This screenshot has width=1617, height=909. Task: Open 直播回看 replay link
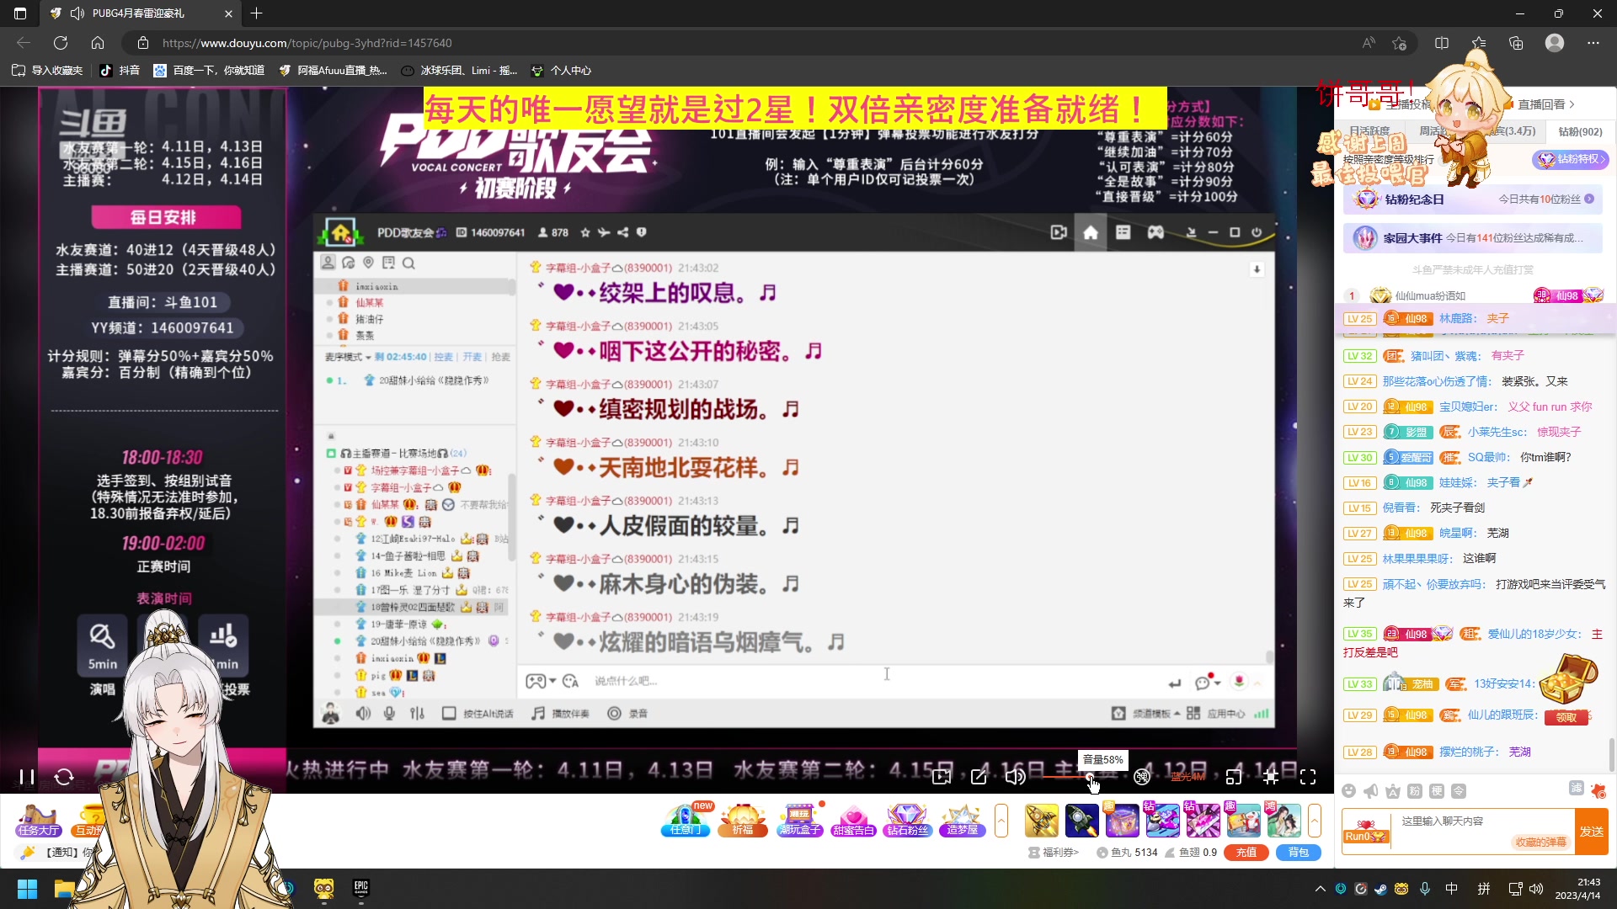1546,104
